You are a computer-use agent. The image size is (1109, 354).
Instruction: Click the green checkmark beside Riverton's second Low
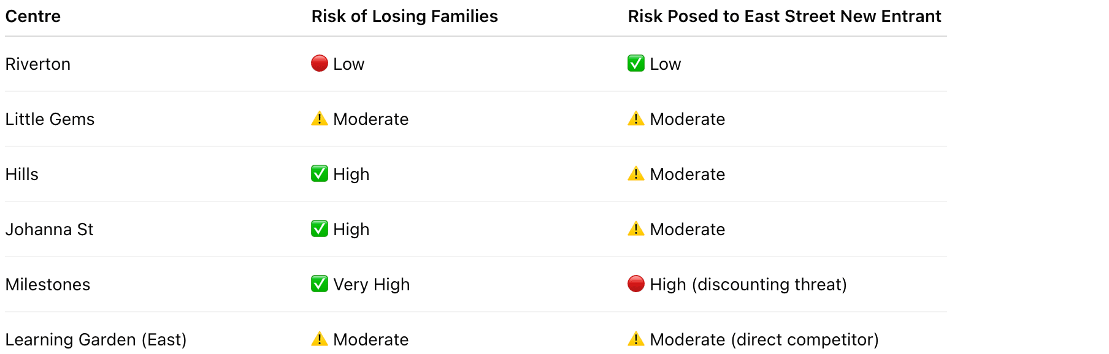635,63
